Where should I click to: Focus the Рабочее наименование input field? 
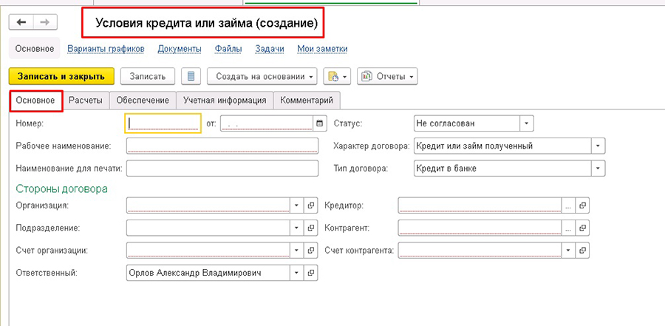pyautogui.click(x=222, y=146)
